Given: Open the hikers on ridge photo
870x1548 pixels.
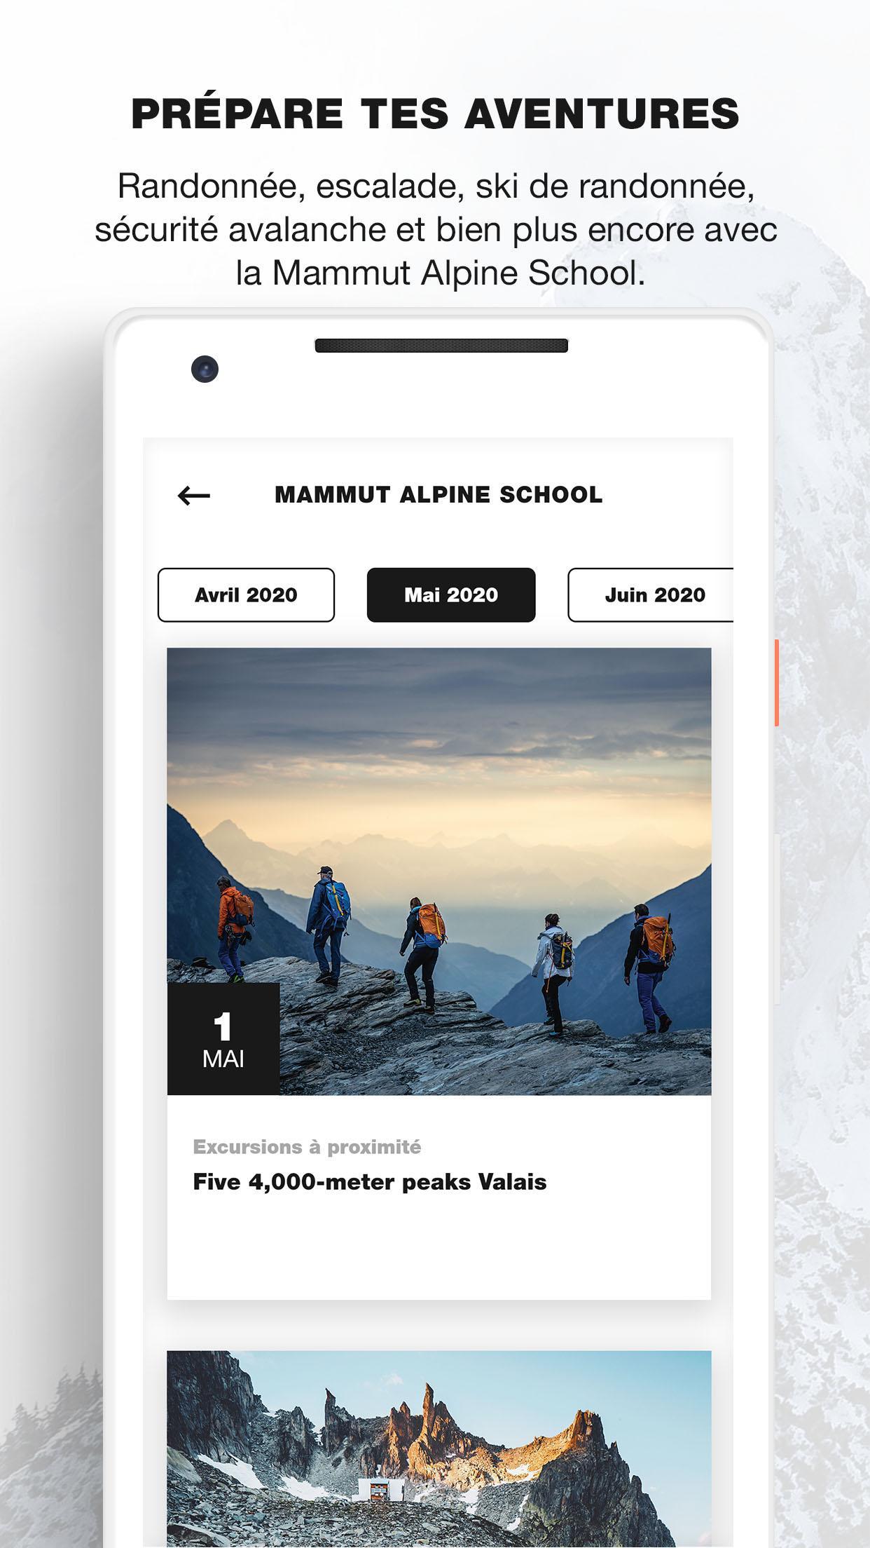Looking at the screenshot, I should tap(439, 871).
